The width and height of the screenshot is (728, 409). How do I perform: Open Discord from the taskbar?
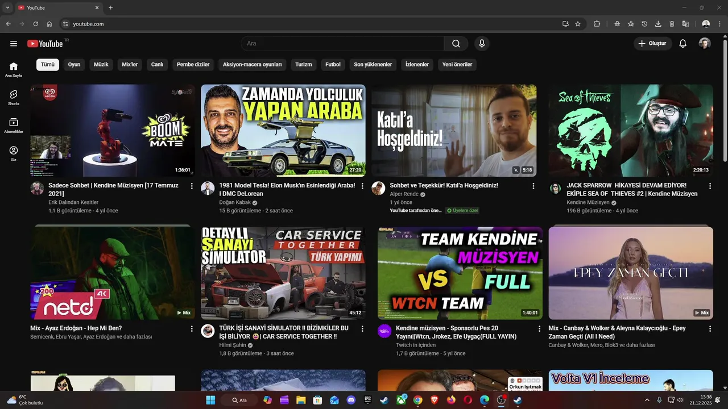tap(351, 400)
